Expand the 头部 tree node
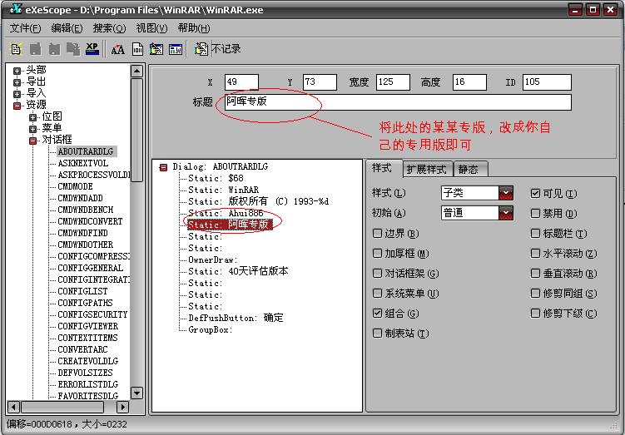The width and height of the screenshot is (625, 435). (17, 72)
